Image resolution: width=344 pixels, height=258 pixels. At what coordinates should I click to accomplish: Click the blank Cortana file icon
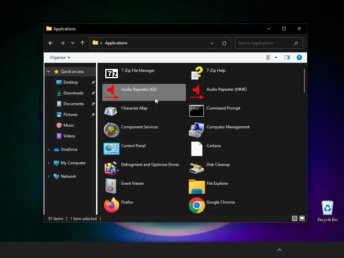[x=197, y=149]
